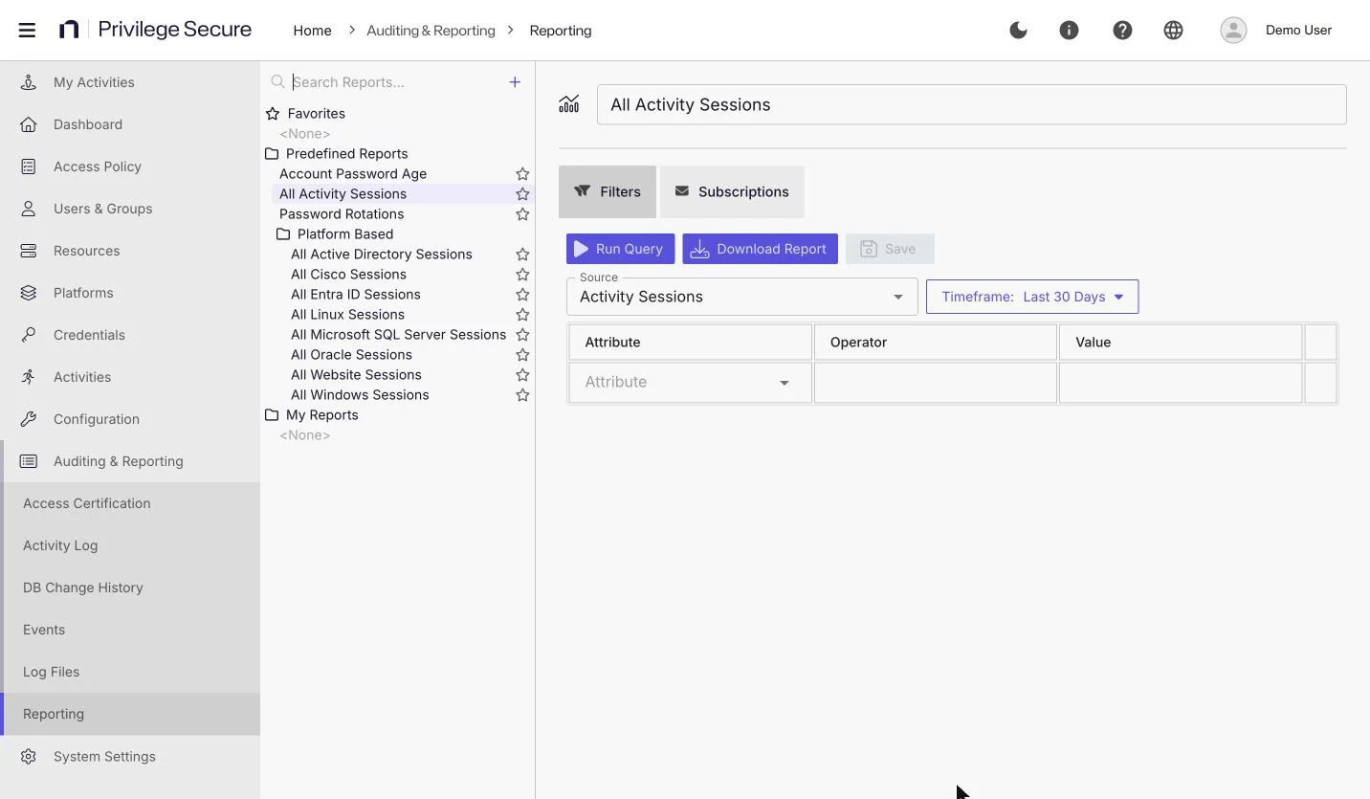Open Access Policy in sidebar
The height and width of the screenshot is (799, 1370).
click(x=130, y=166)
